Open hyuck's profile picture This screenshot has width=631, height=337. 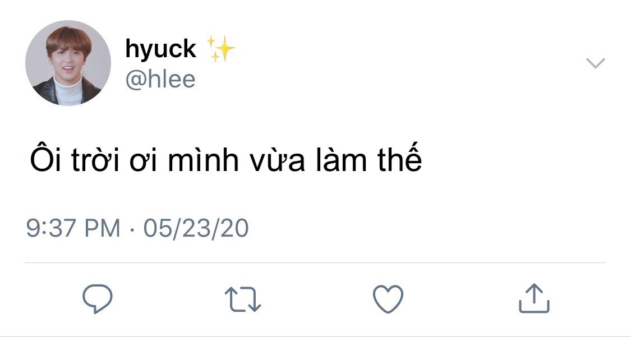pyautogui.click(x=68, y=63)
